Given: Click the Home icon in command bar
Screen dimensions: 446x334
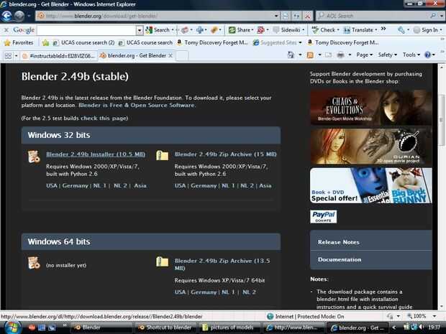Looking at the screenshot, I should (x=291, y=55).
